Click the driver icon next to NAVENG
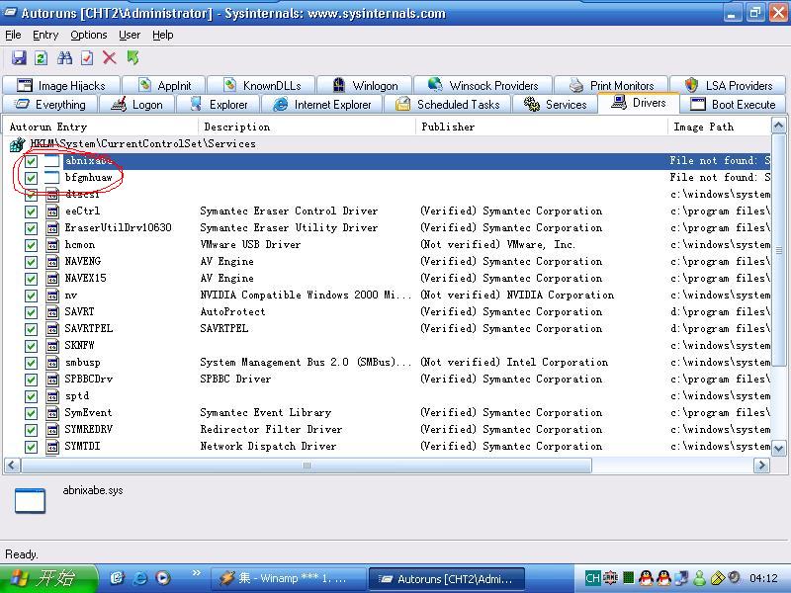Viewport: 791px width, 593px height. tap(52, 262)
